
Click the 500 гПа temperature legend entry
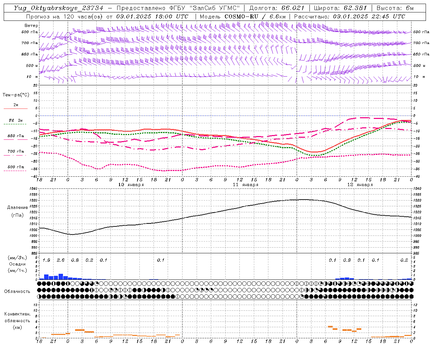pos(16,167)
